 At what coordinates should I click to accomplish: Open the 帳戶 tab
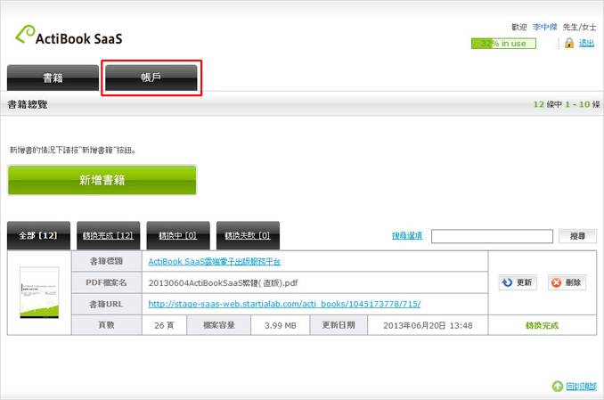click(x=151, y=78)
